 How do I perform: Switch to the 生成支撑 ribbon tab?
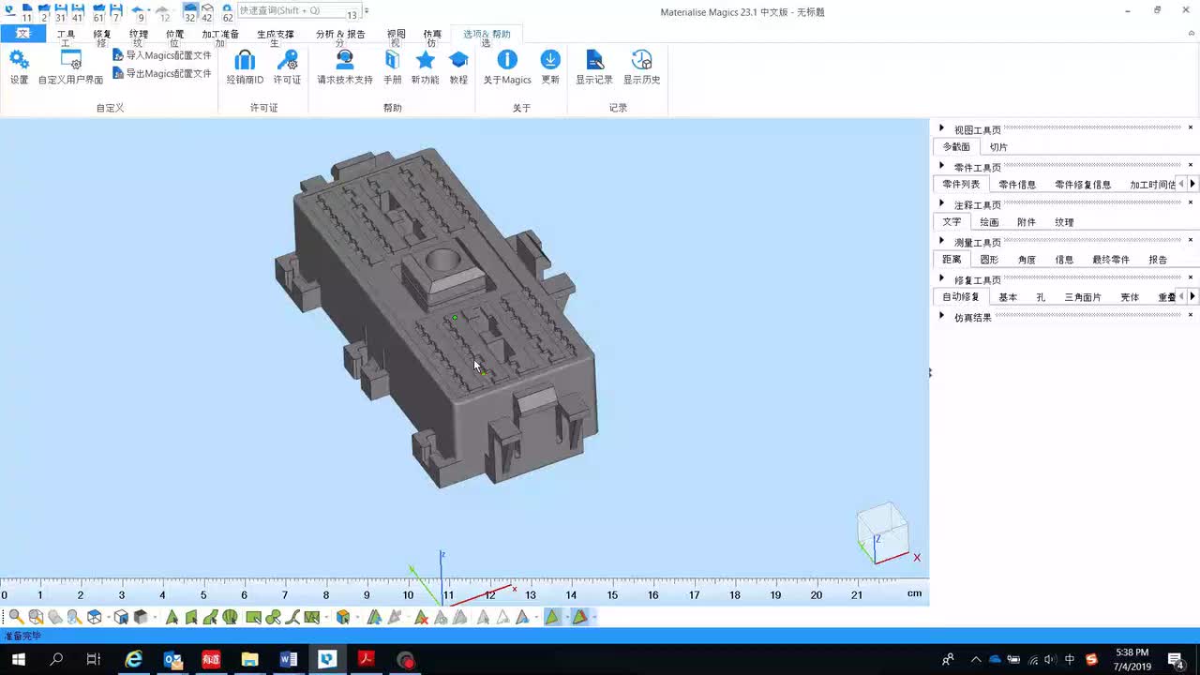click(x=276, y=35)
